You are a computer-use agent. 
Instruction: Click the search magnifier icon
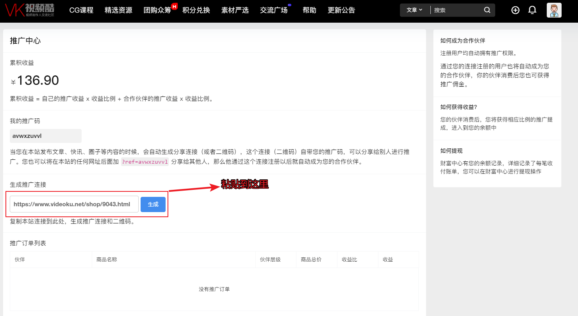pos(487,10)
